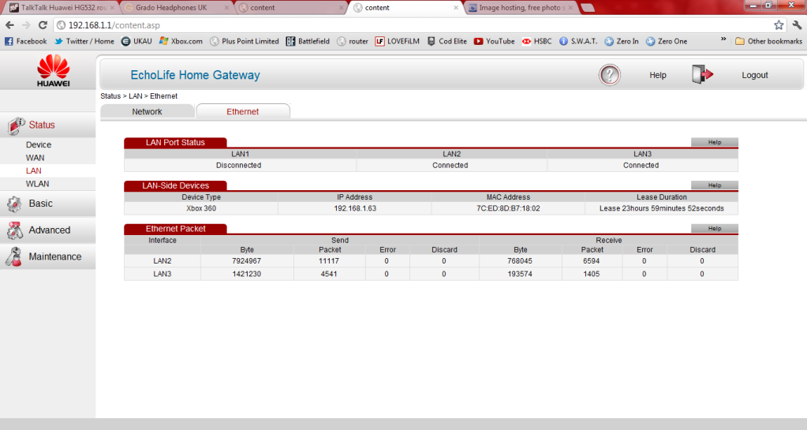Viewport: 807px width, 430px height.
Task: Switch to TalkTalk Huawei HG532 browser tab
Action: pyautogui.click(x=63, y=8)
